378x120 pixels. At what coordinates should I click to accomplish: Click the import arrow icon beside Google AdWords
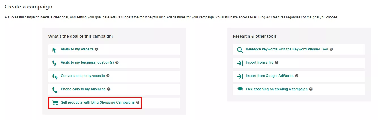click(240, 76)
